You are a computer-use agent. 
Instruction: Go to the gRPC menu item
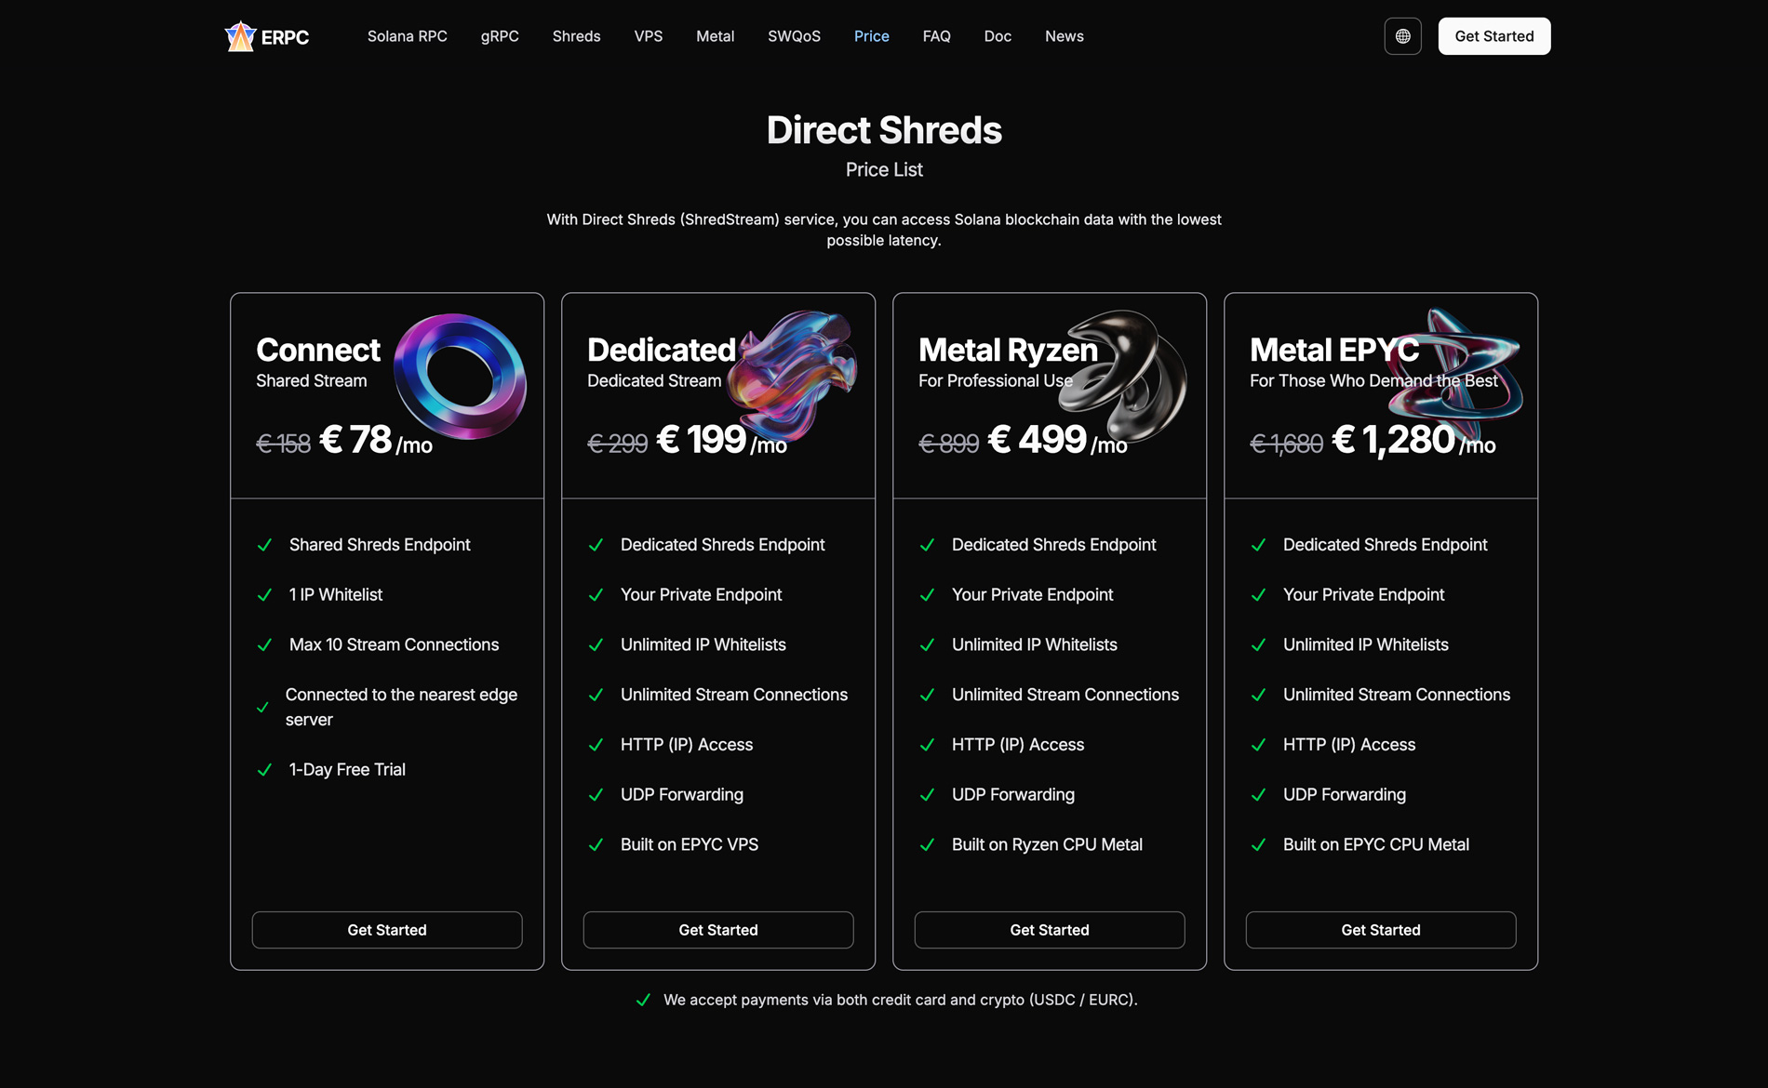(500, 36)
